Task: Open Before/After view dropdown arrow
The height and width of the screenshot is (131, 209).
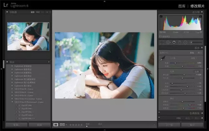Action: [67, 125]
